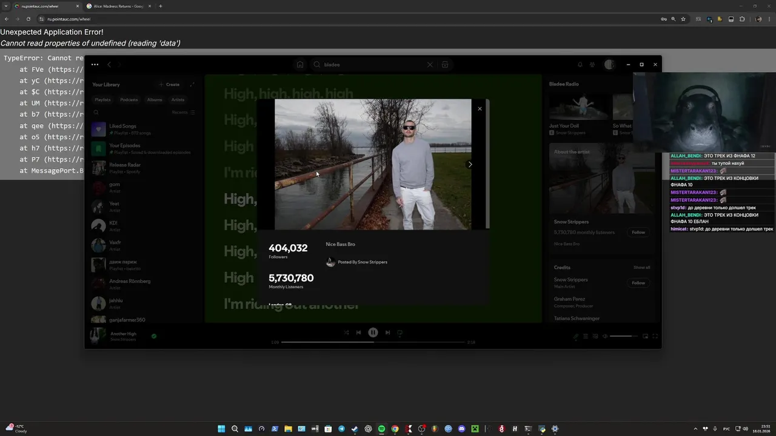
Task: Open Browse icon beside search bar
Action: click(x=445, y=65)
